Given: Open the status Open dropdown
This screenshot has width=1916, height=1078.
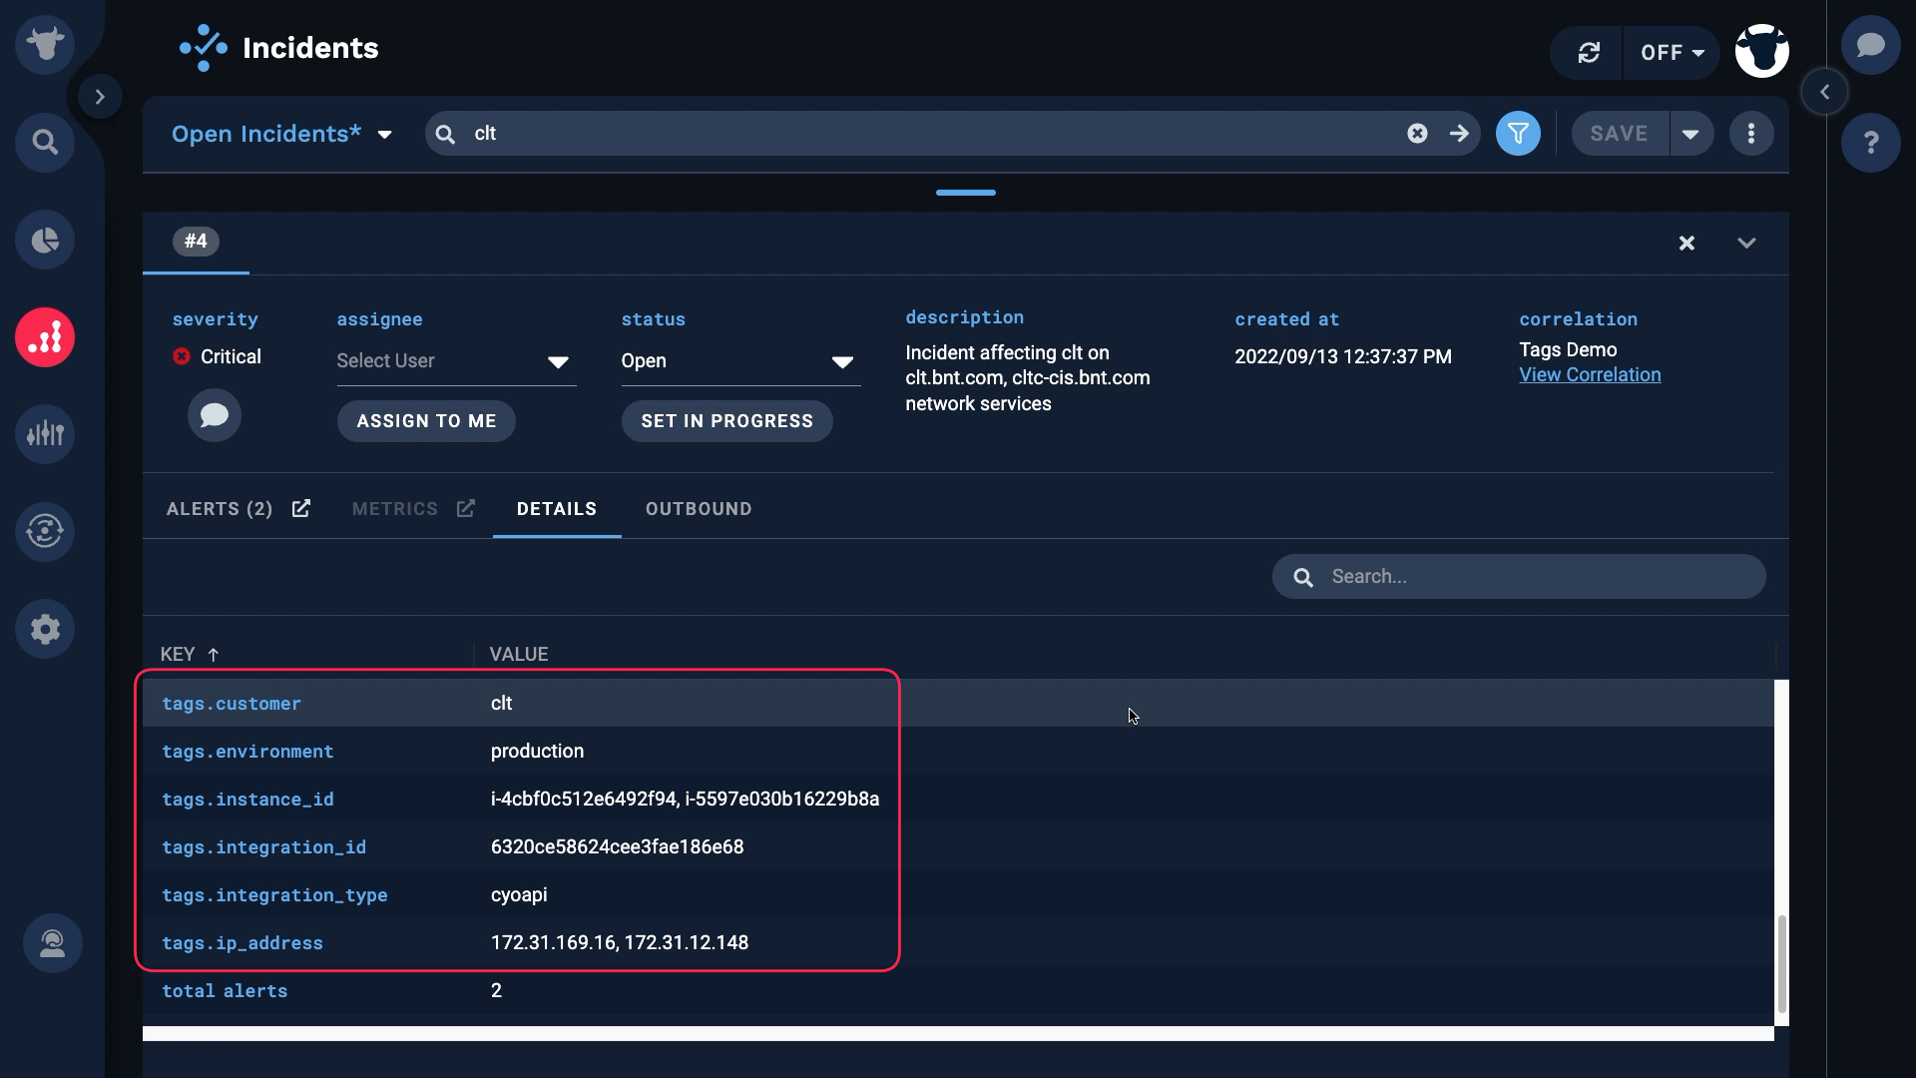Looking at the screenshot, I should (740, 361).
